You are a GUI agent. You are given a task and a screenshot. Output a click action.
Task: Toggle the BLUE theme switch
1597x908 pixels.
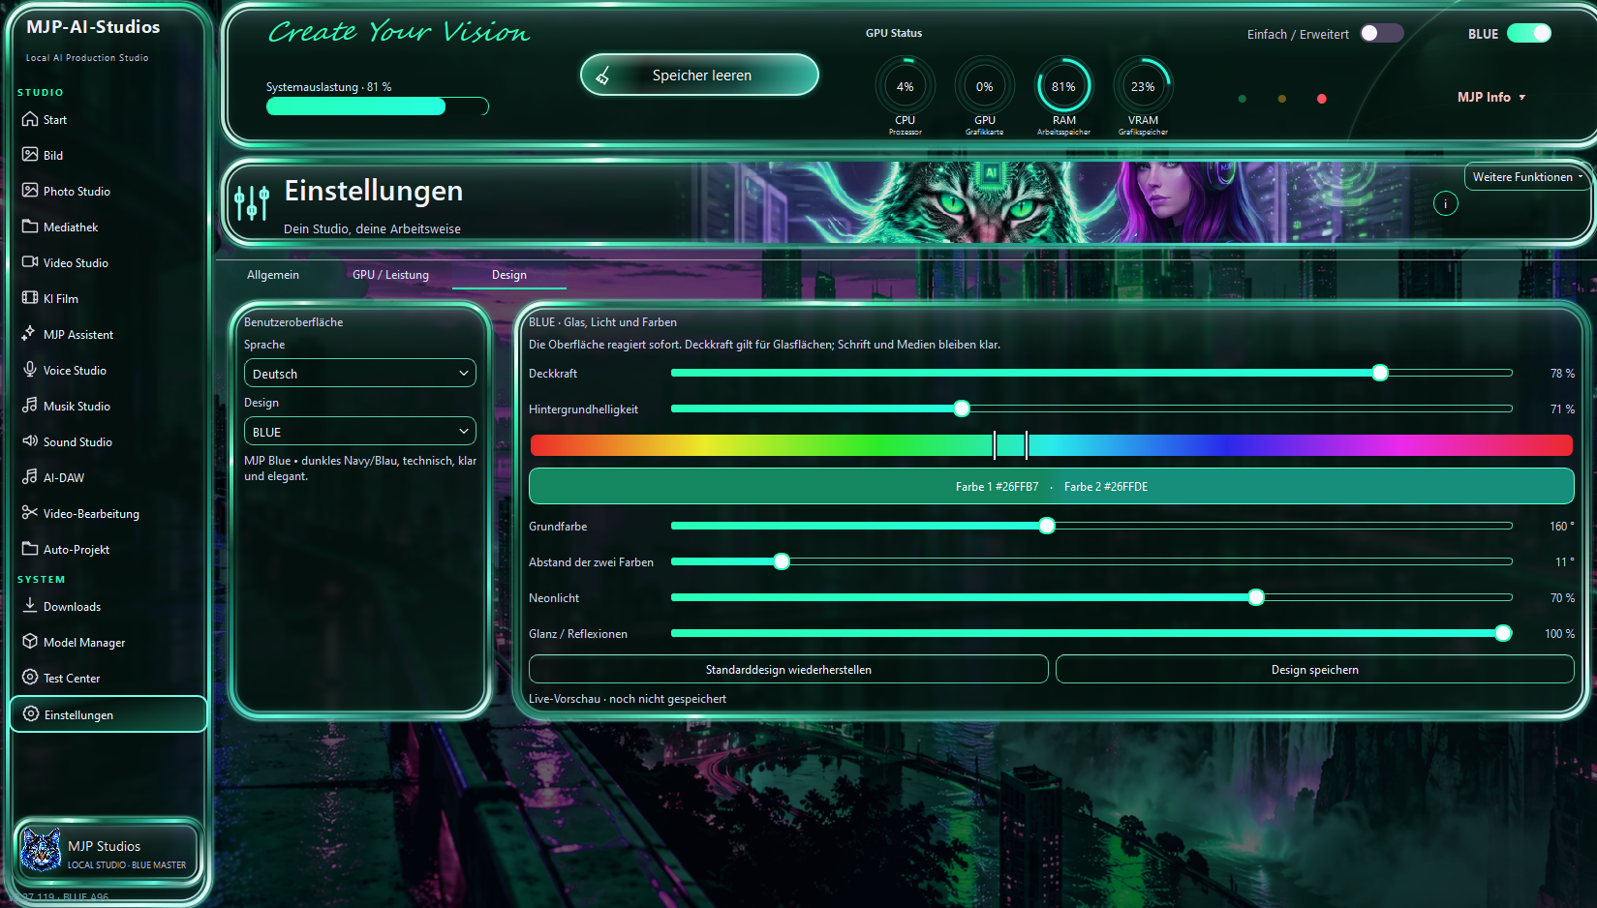point(1529,33)
